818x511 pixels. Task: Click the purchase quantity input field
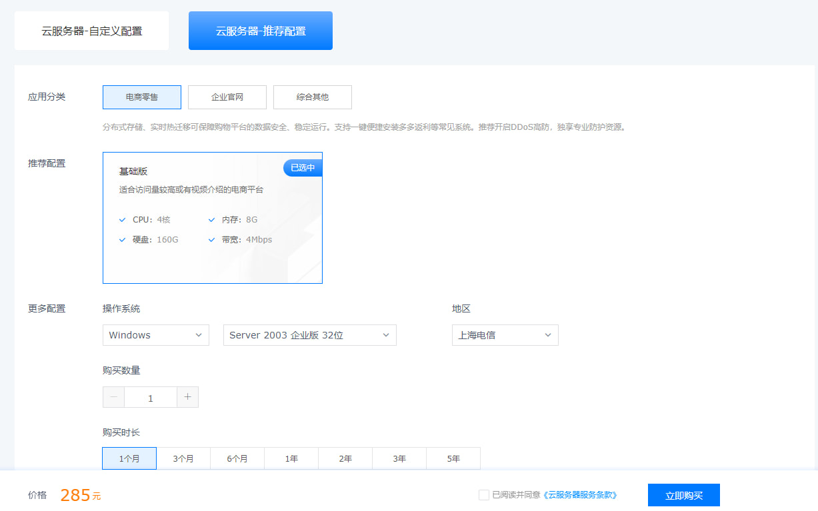(x=150, y=397)
